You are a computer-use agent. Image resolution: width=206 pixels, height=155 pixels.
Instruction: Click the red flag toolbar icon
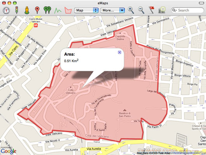coord(152,10)
